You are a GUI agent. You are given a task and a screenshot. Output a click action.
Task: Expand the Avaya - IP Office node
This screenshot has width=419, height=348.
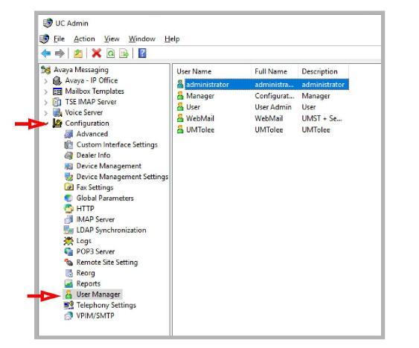pos(46,81)
